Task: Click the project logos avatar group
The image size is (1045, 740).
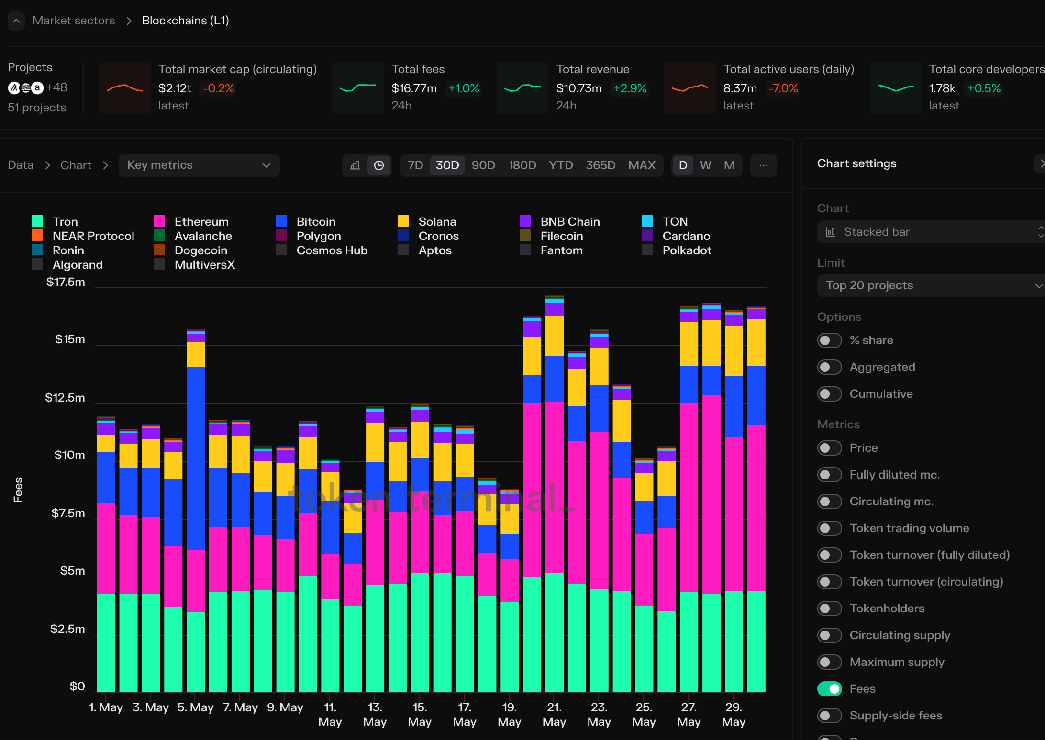Action: click(x=26, y=88)
